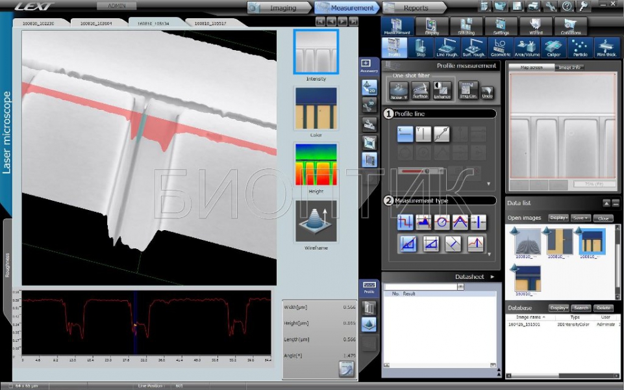Select peak angle measurement type
This screenshot has height=390, width=624.
(460, 222)
